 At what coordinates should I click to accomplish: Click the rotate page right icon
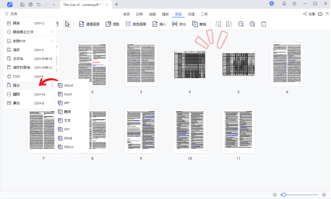coord(229,24)
